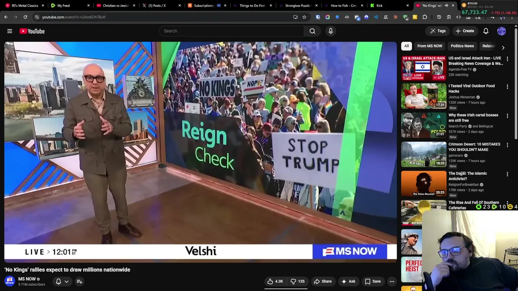Click the MS NOW channel avatar
Viewport: 518px width, 291px height.
point(10,281)
